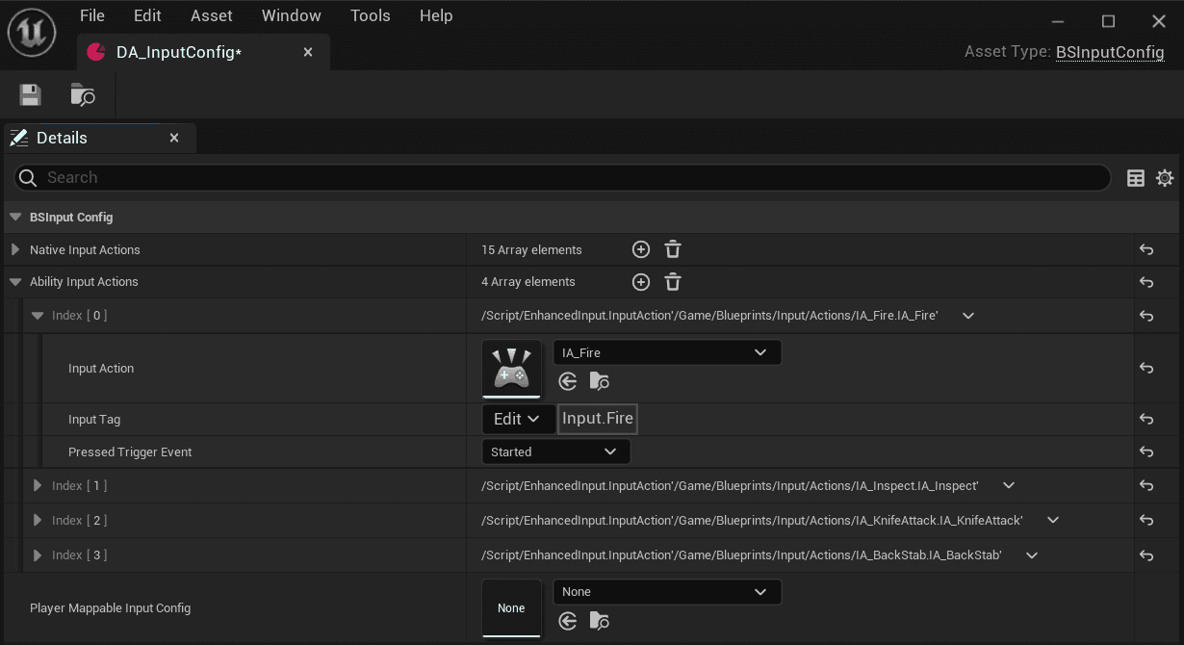Screen dimensions: 1184x645
Task: Use selected asset for IA_Fire Input Action
Action: [x=568, y=381]
